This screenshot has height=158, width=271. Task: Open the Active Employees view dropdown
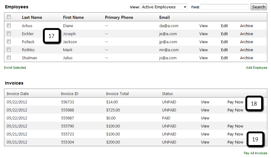point(164,7)
